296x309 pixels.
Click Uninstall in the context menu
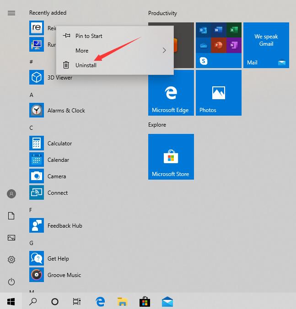point(115,65)
